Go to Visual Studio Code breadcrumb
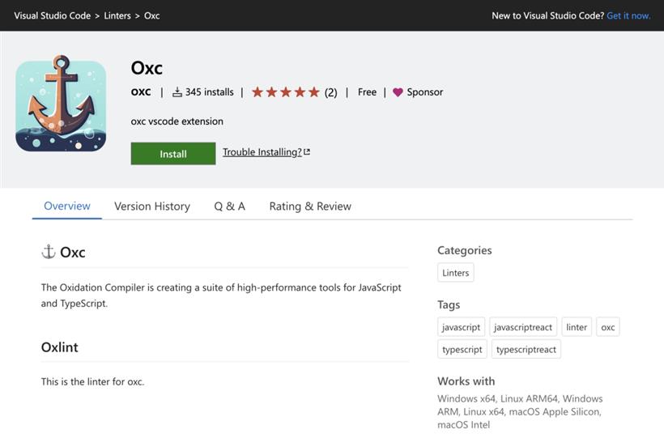This screenshot has height=434, width=664. click(52, 15)
